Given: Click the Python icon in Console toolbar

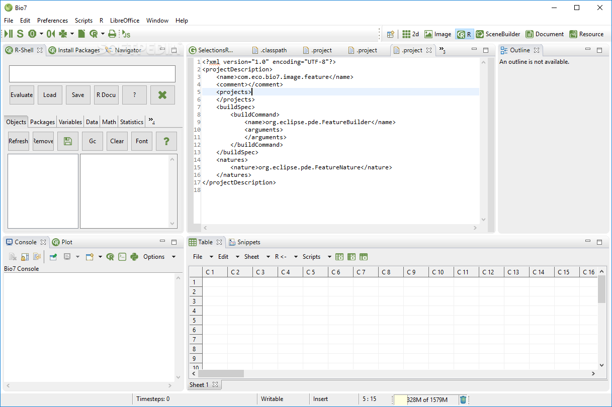Looking at the screenshot, I should 134,257.
